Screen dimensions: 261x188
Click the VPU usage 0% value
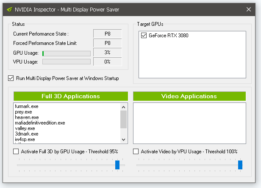point(108,62)
